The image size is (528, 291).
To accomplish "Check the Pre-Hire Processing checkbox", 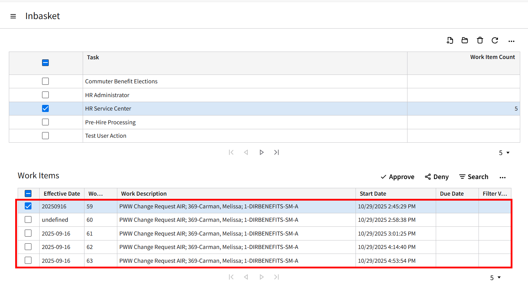I will click(x=45, y=122).
